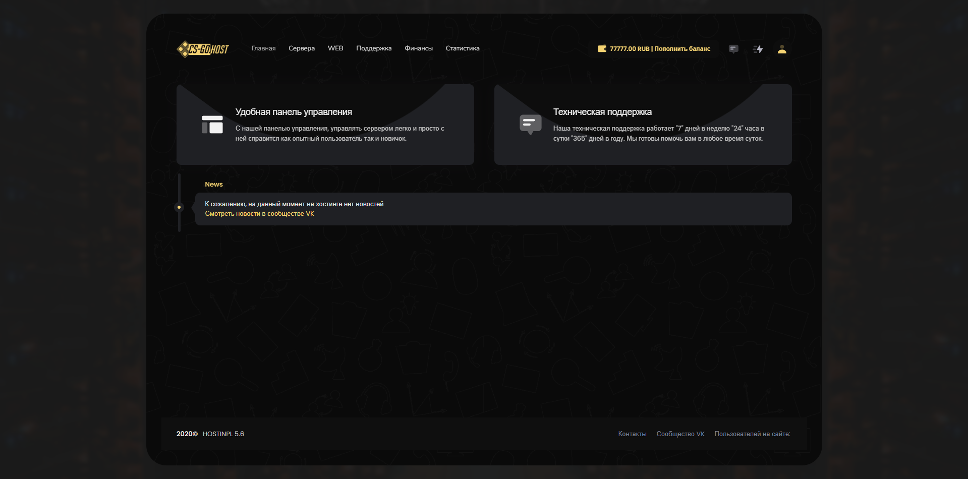The height and width of the screenshot is (479, 968).
Task: Go to the Главная menu item
Action: point(263,48)
